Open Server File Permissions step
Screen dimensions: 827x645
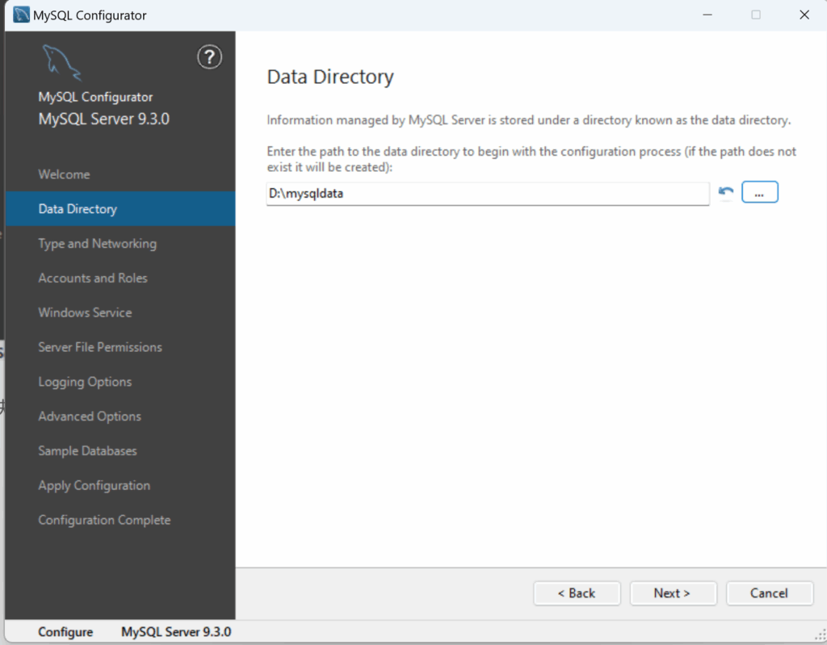coord(100,347)
